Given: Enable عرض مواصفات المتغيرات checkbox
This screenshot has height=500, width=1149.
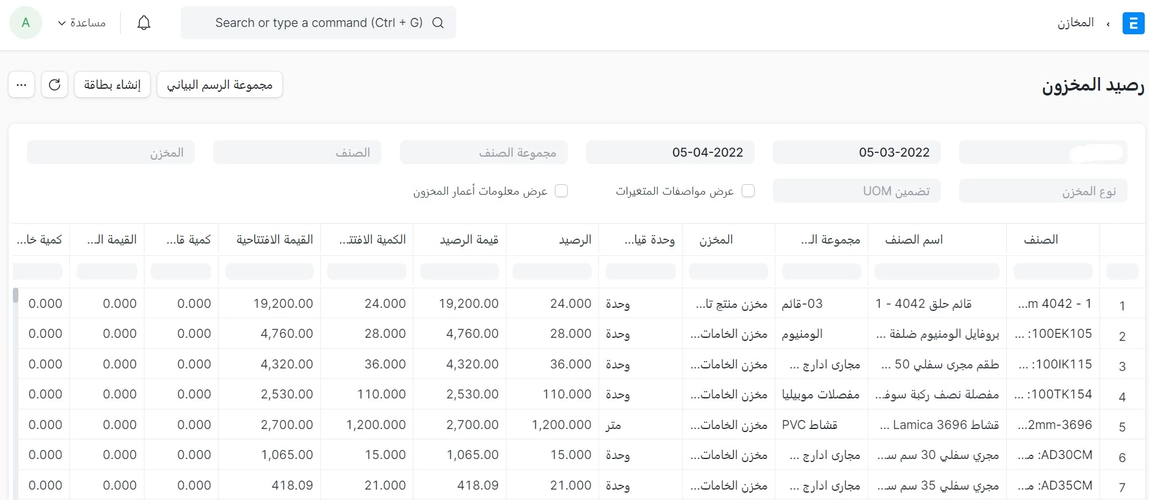Looking at the screenshot, I should pos(748,191).
